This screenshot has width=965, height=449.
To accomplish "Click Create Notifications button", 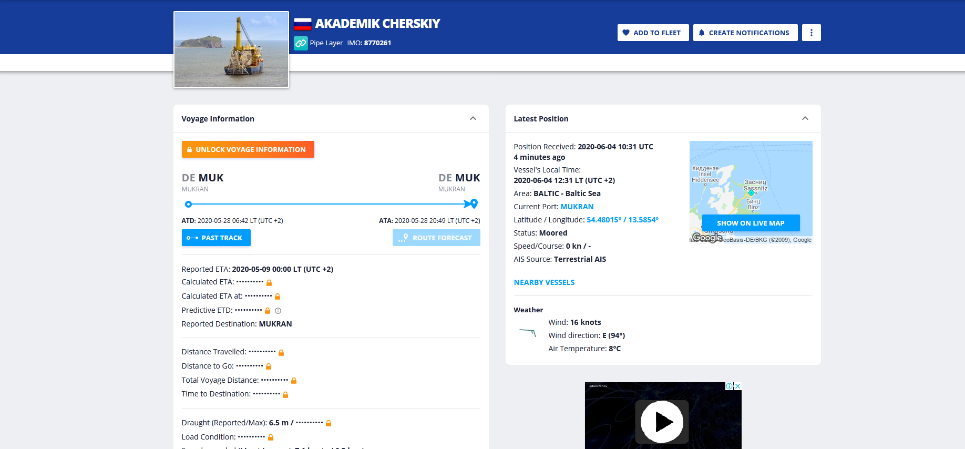I will pos(745,33).
